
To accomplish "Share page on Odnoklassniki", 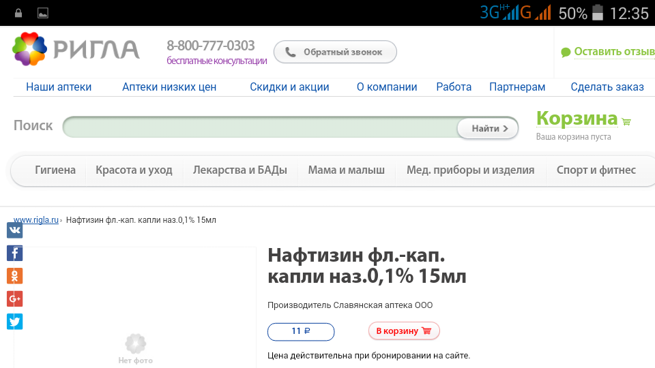I will pyautogui.click(x=14, y=276).
